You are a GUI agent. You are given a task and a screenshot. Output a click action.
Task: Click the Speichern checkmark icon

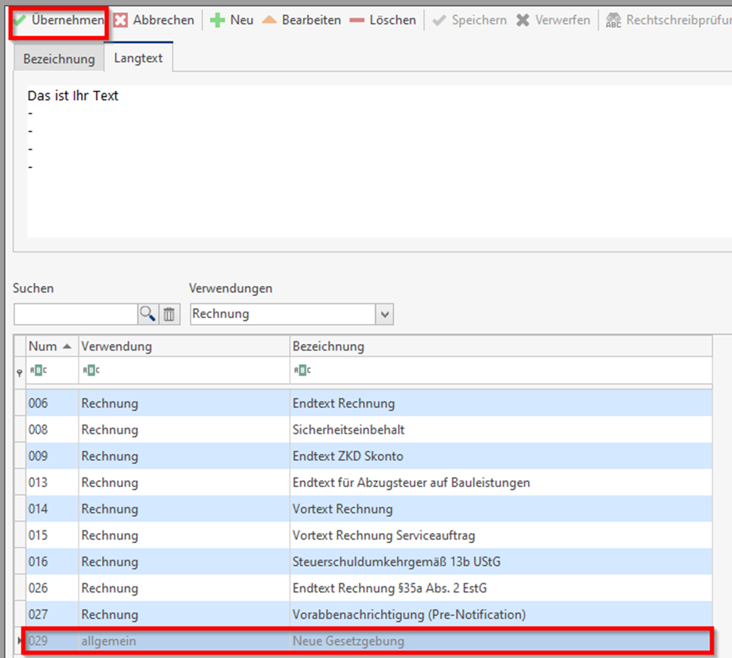439,20
